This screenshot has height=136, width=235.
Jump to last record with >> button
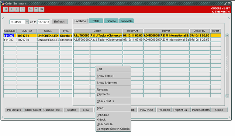(23, 9)
